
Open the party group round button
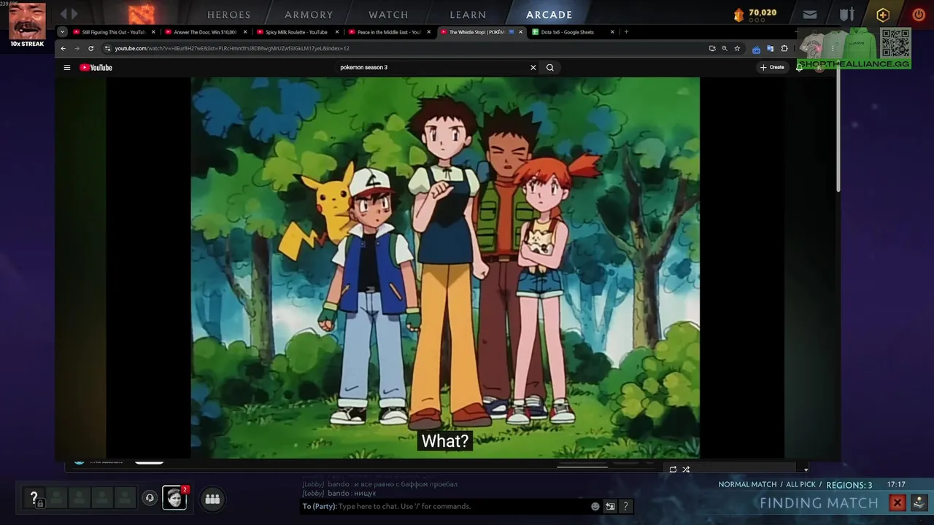tap(212, 499)
